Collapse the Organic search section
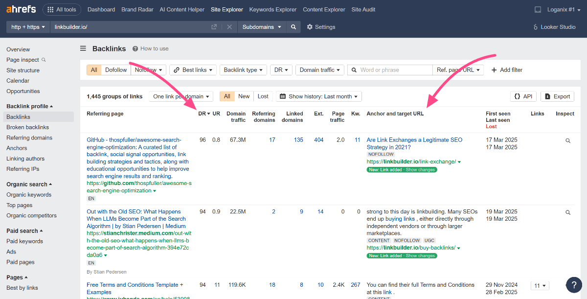The width and height of the screenshot is (587, 299). coord(29,184)
